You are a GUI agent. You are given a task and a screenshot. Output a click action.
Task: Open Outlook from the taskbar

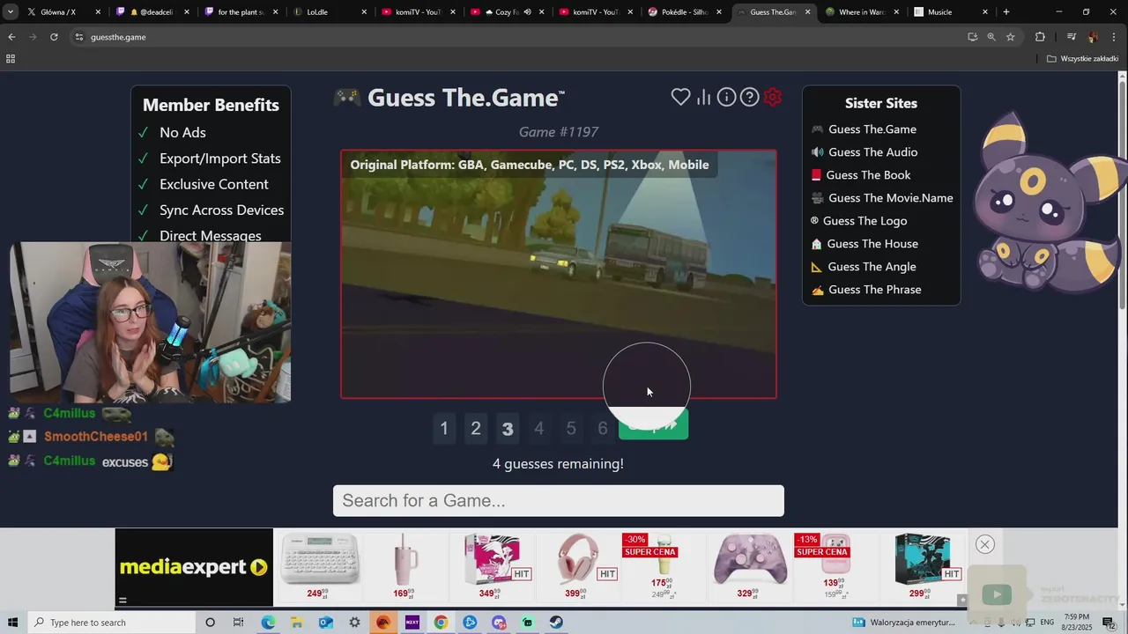(x=326, y=623)
